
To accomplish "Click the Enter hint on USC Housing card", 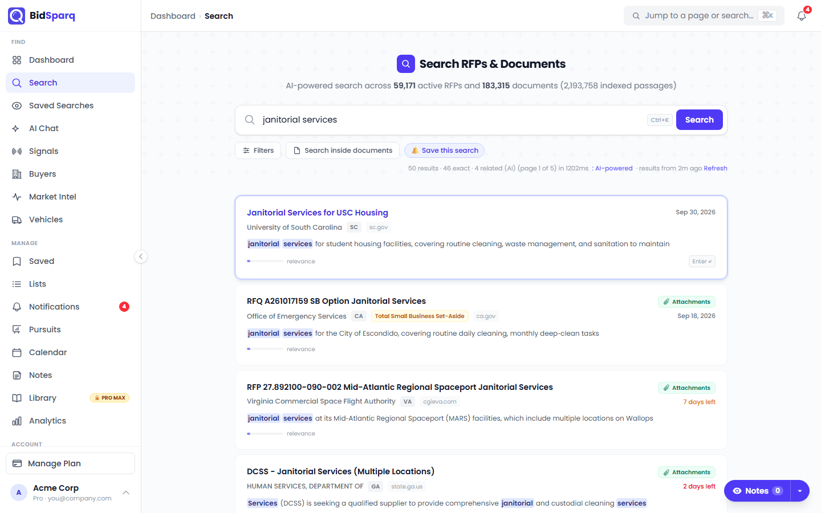I will click(x=702, y=262).
